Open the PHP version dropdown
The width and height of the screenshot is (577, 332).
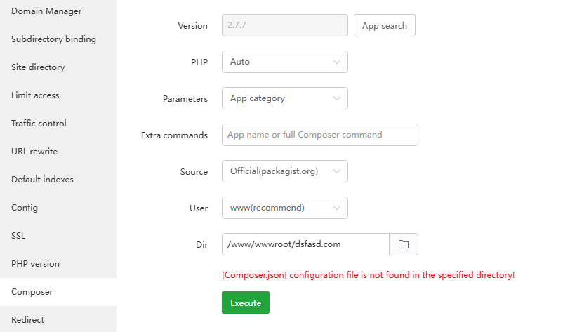(284, 62)
